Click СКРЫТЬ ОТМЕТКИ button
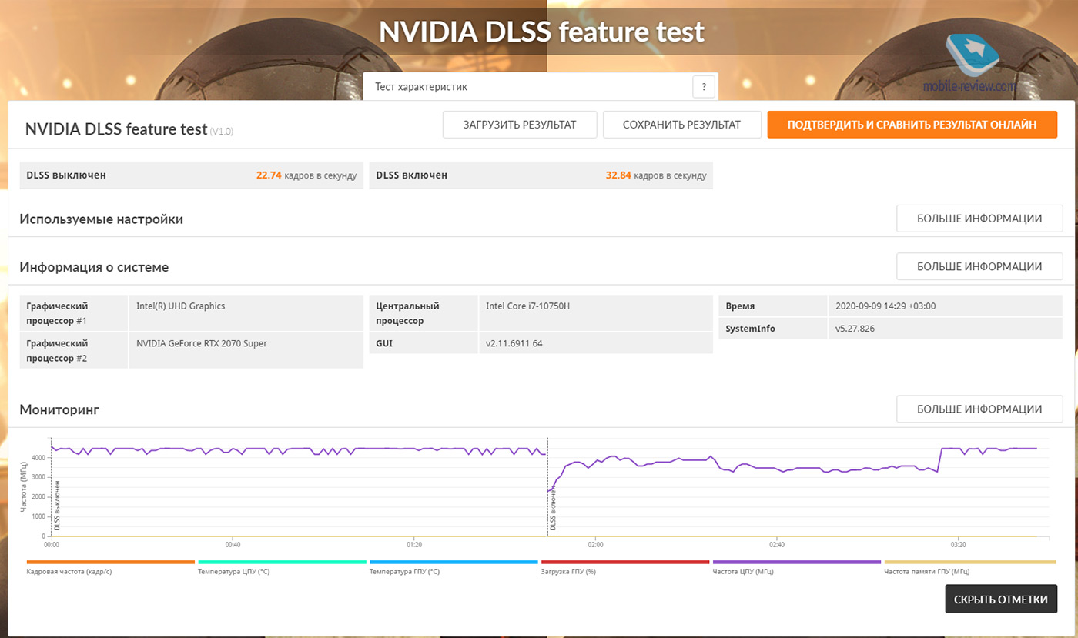The height and width of the screenshot is (638, 1078). coord(1001,600)
